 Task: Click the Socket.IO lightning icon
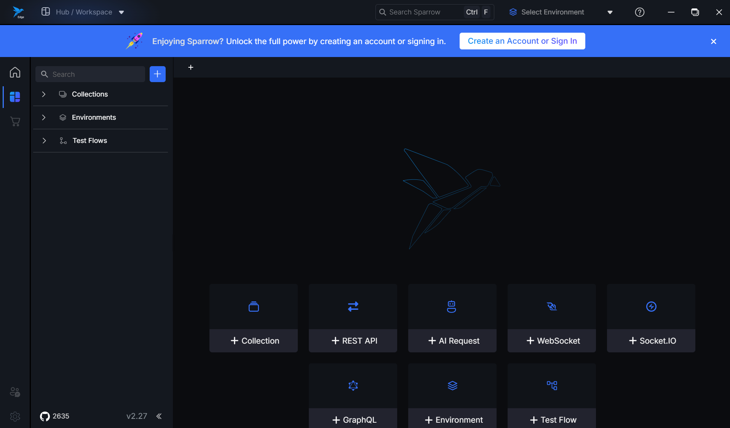click(x=651, y=306)
